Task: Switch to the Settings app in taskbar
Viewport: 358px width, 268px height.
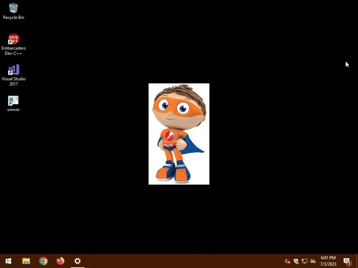Action: pyautogui.click(x=78, y=261)
